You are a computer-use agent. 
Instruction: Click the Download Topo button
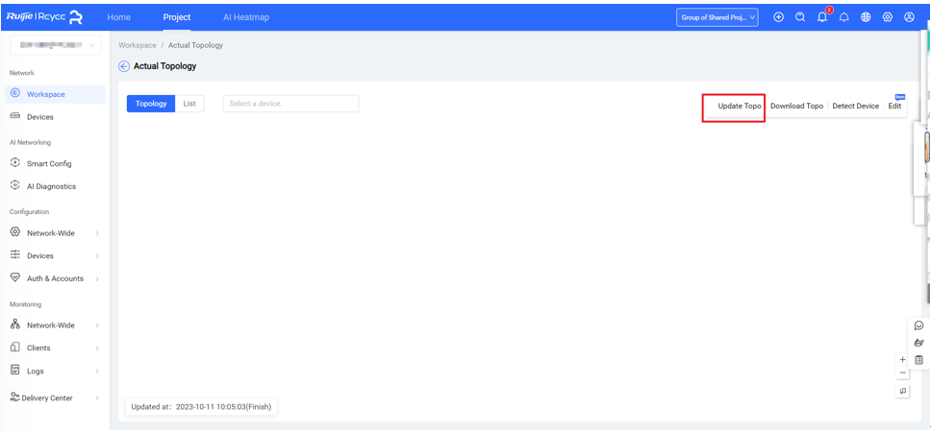point(796,106)
